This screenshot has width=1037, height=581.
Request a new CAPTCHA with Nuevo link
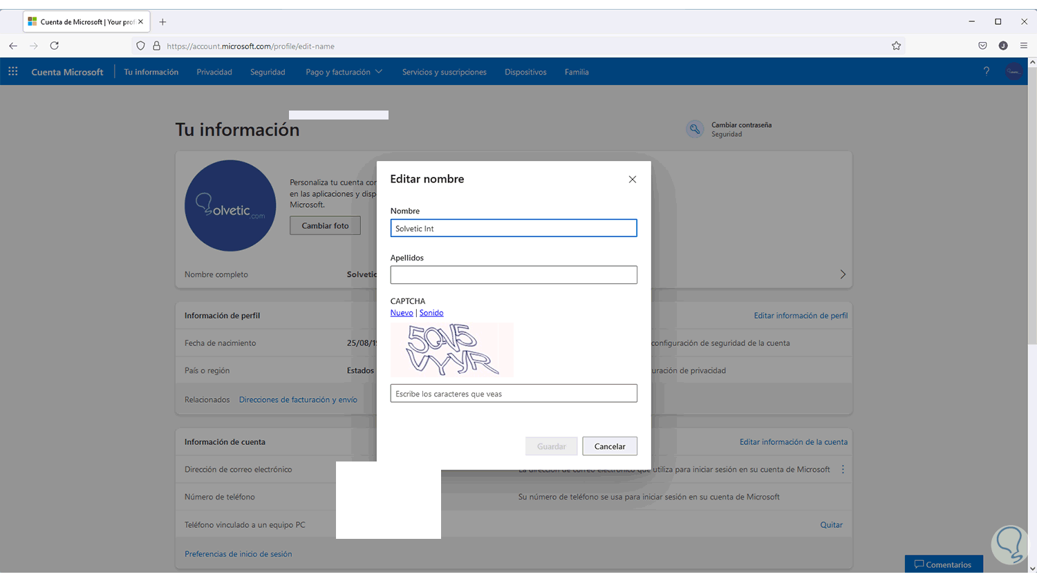click(x=402, y=313)
